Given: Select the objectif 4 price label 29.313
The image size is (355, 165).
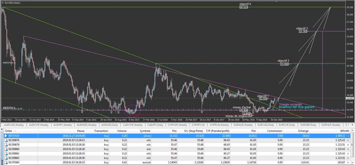Looking at the screenshot, I should pos(243,7).
